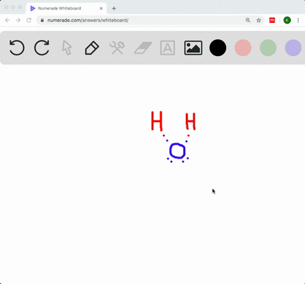Choose the green color swatch
305x284 pixels.
(x=268, y=48)
